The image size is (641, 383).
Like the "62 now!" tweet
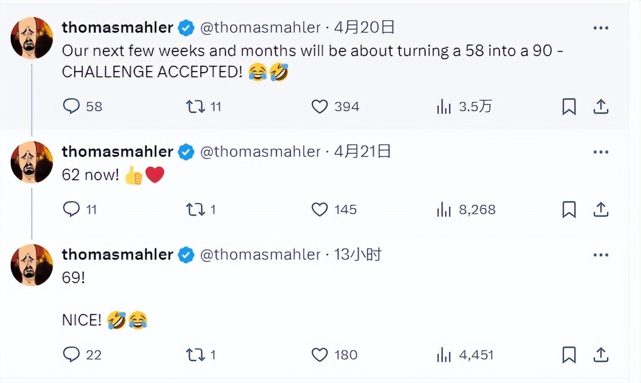tap(319, 210)
